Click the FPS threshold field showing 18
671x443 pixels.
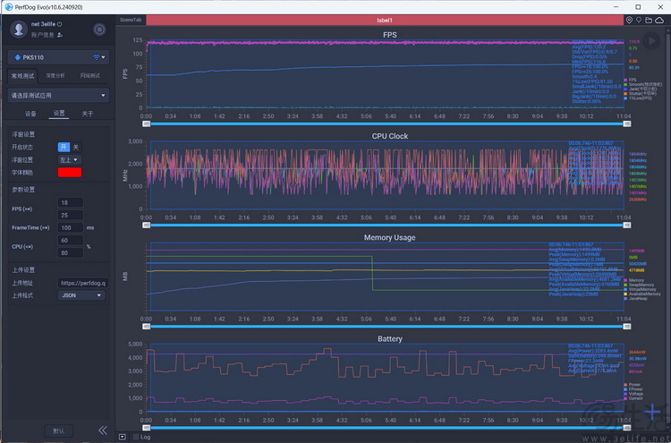coord(70,202)
